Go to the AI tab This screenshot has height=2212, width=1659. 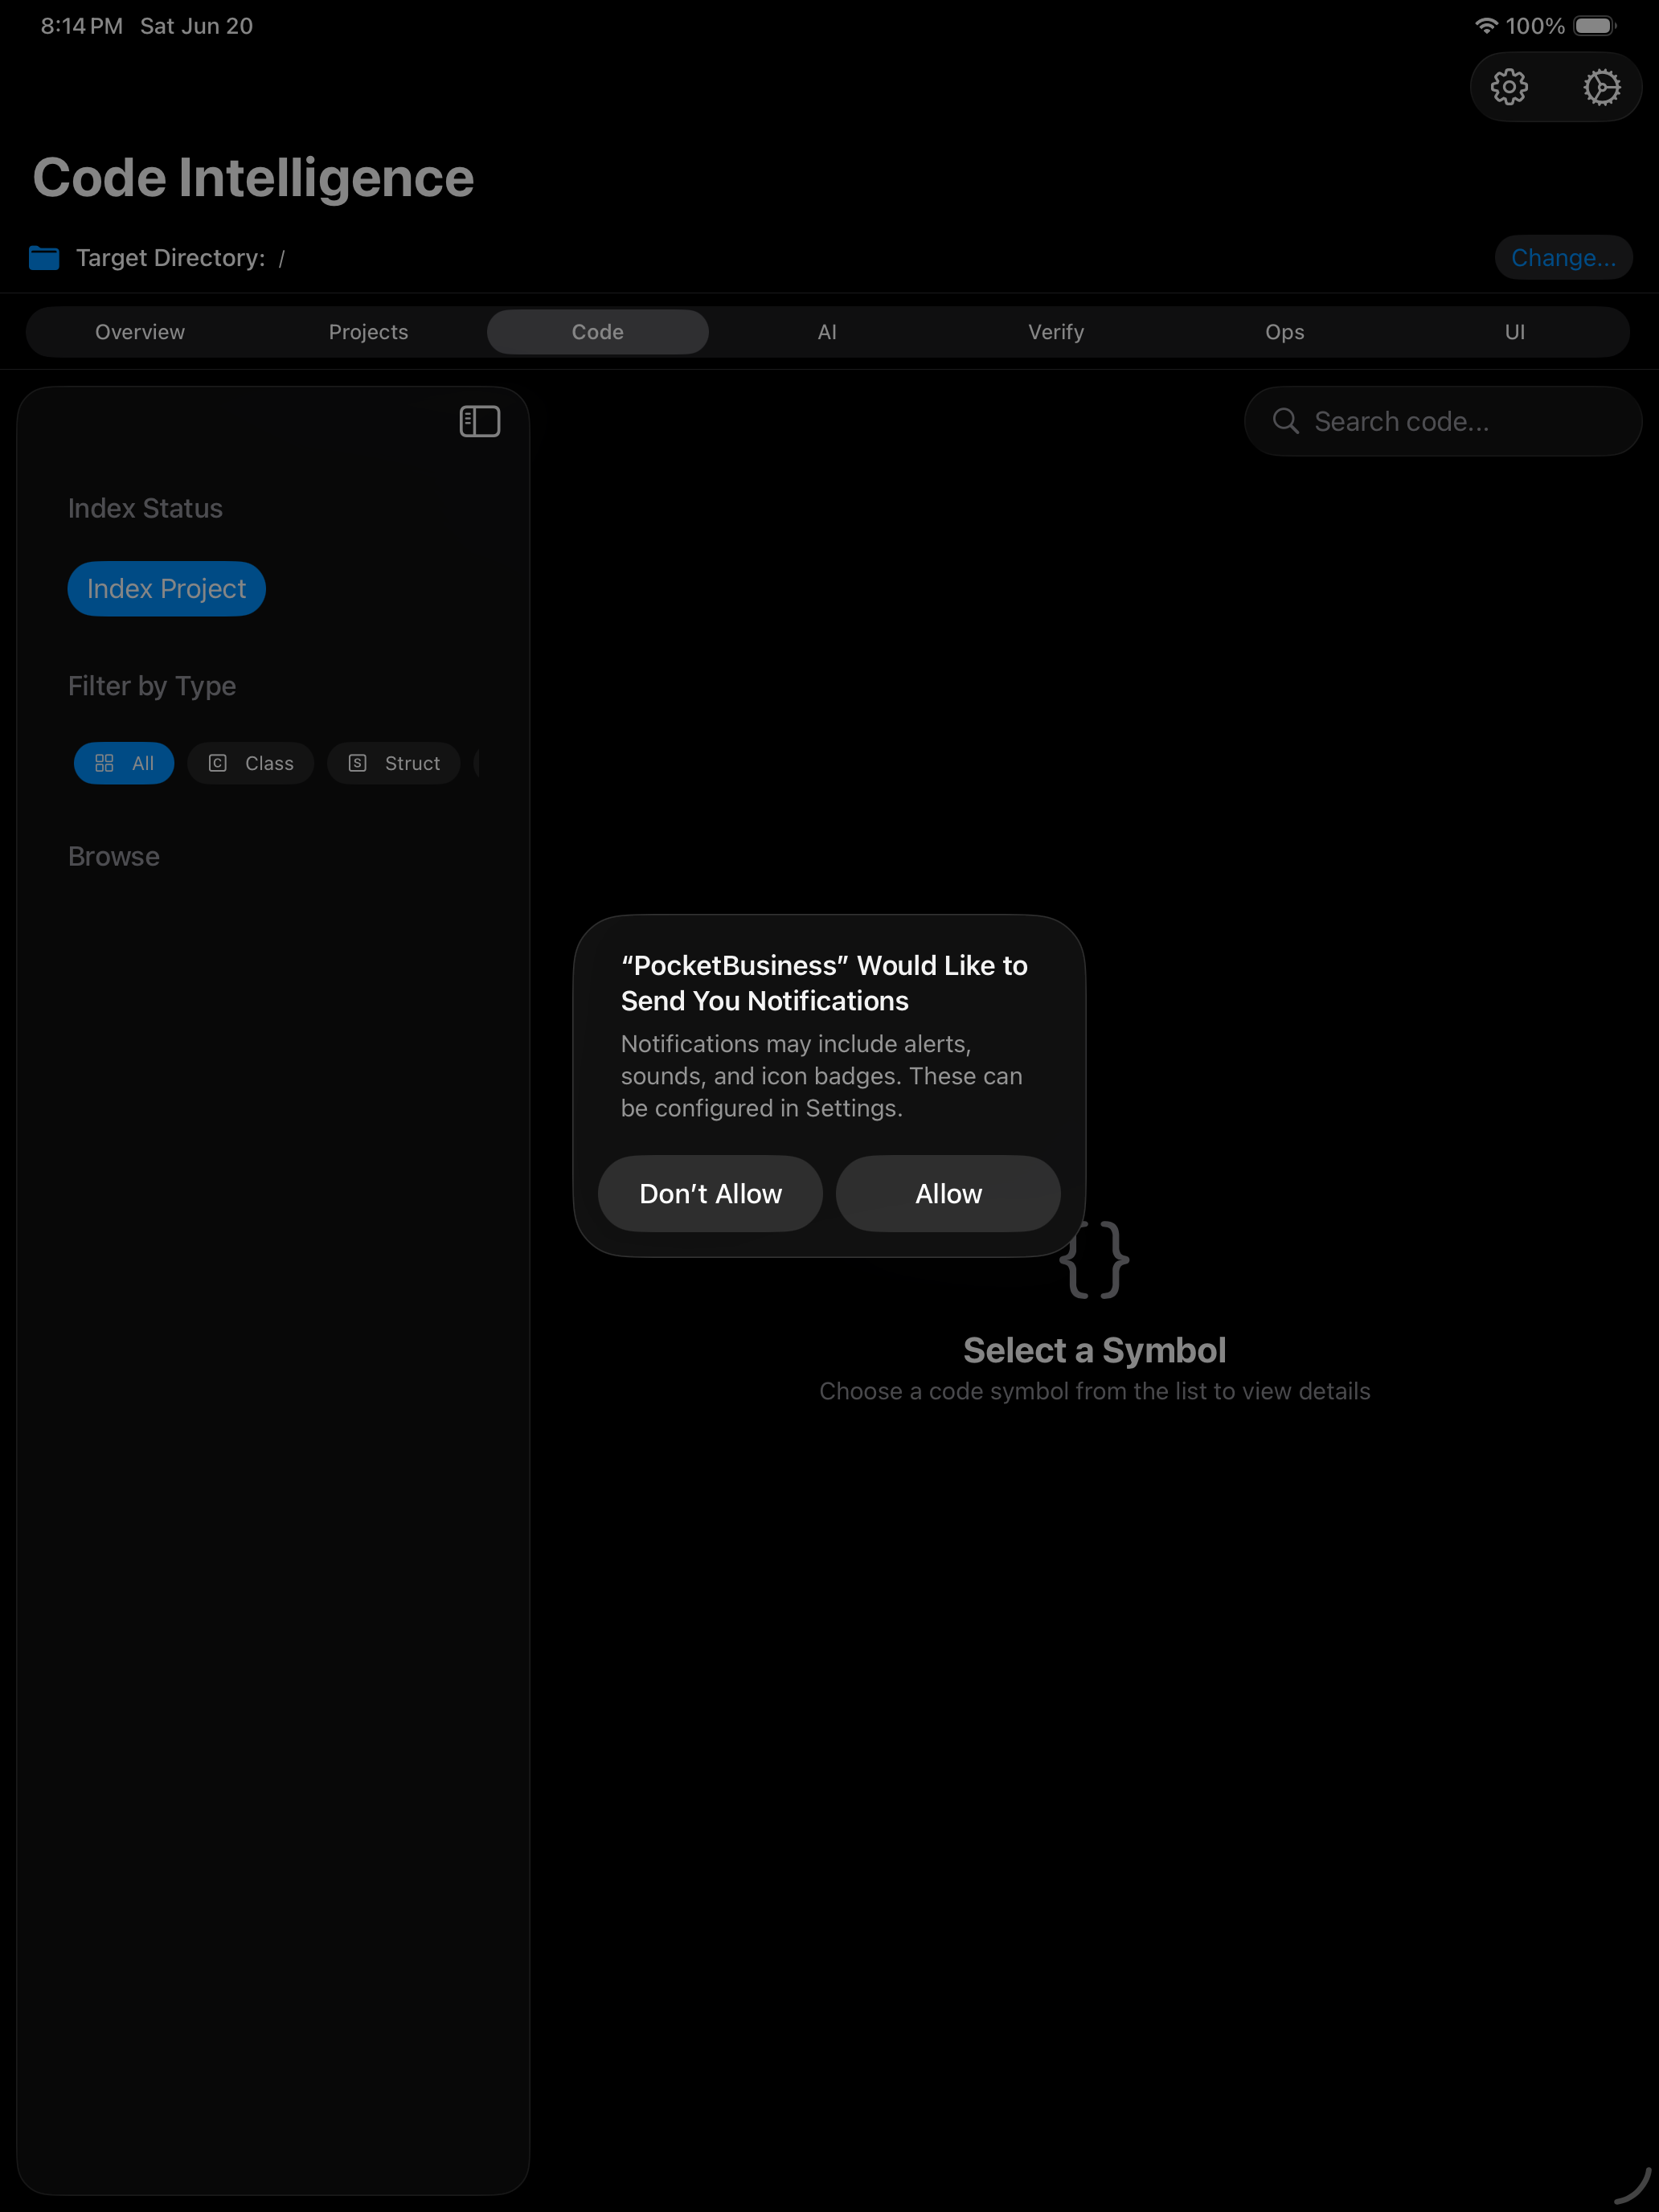pyautogui.click(x=827, y=332)
